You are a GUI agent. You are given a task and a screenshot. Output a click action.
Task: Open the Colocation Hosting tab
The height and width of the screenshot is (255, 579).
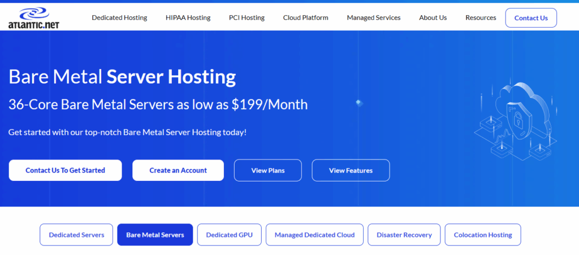click(x=483, y=235)
